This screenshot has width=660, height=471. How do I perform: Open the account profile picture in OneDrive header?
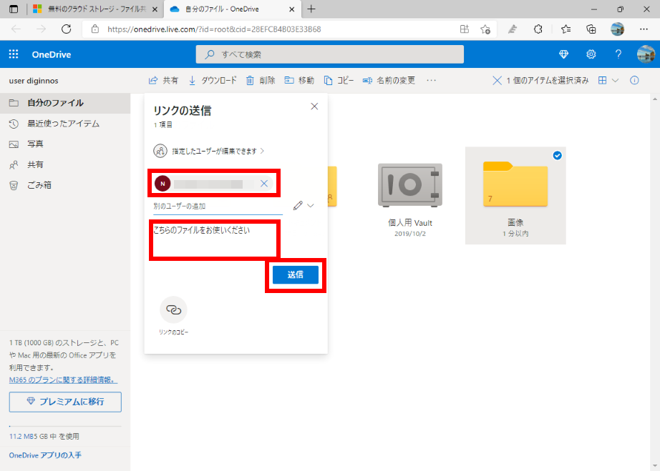click(x=646, y=54)
